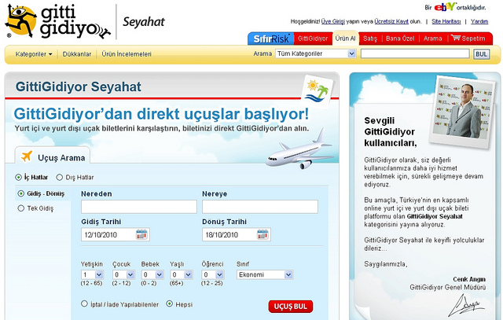Open the Yetişkin passenger count dropdown
Screen dimensions: 503x320
tap(92, 274)
